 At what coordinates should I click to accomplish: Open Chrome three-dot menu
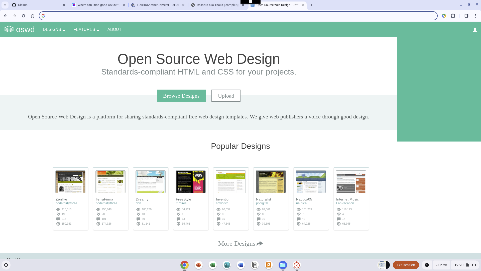pyautogui.click(x=475, y=16)
